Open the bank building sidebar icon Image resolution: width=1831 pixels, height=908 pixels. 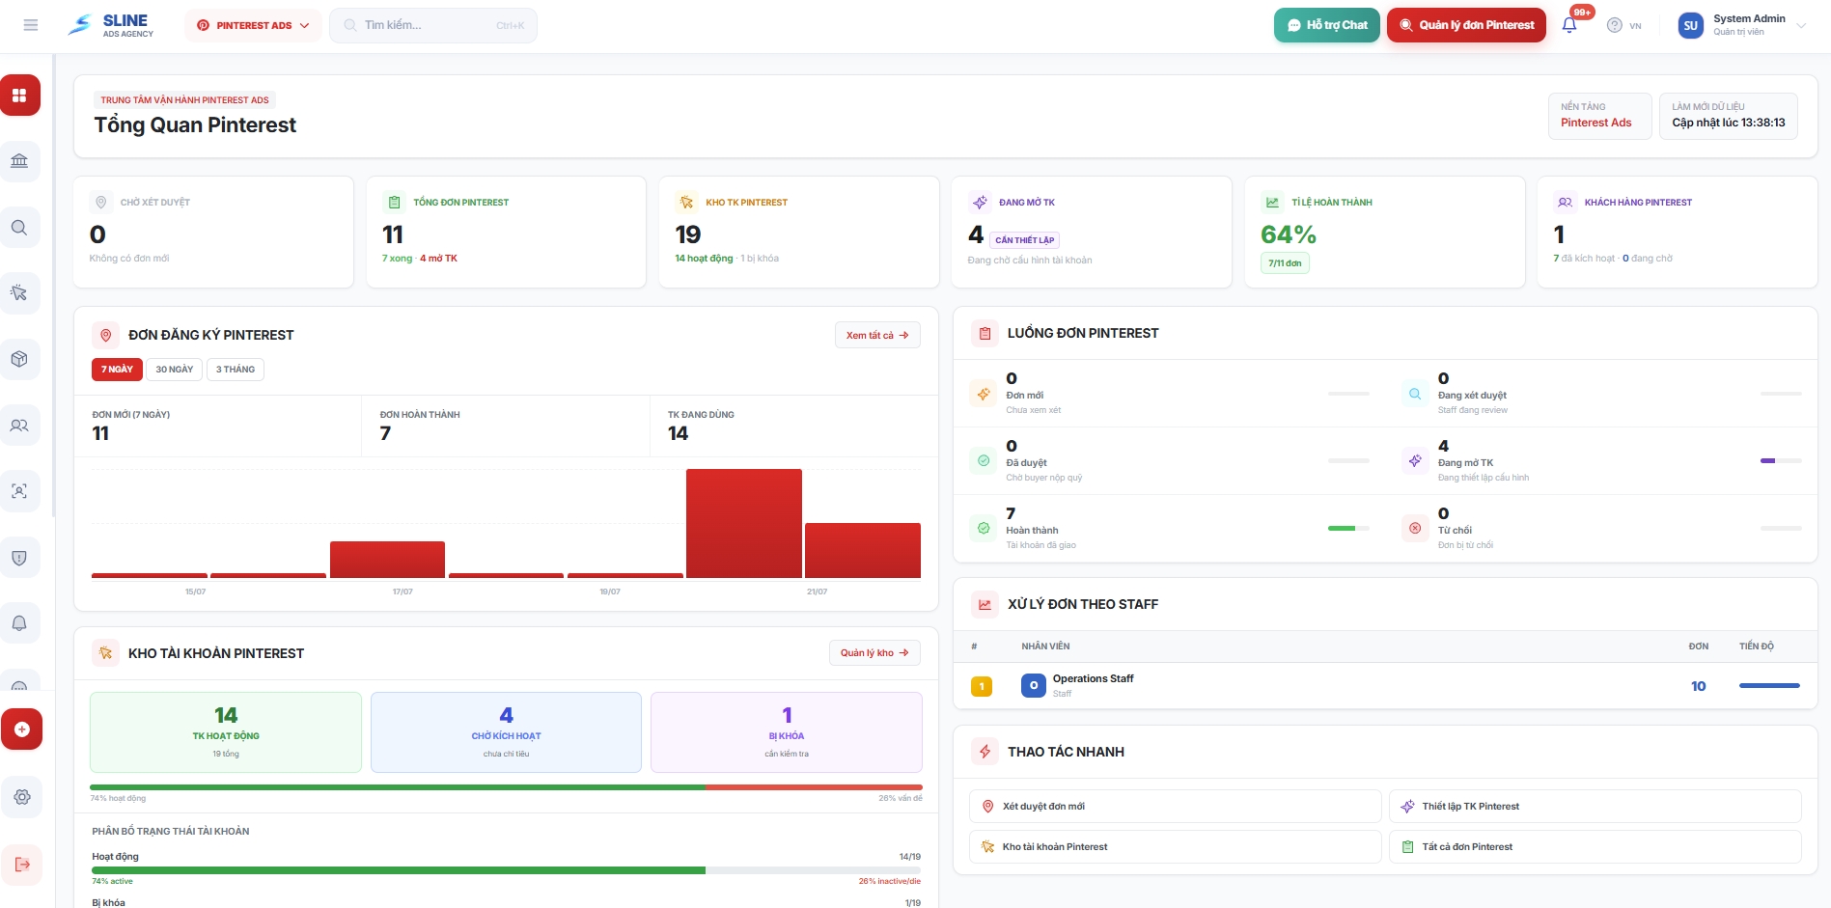coord(19,161)
